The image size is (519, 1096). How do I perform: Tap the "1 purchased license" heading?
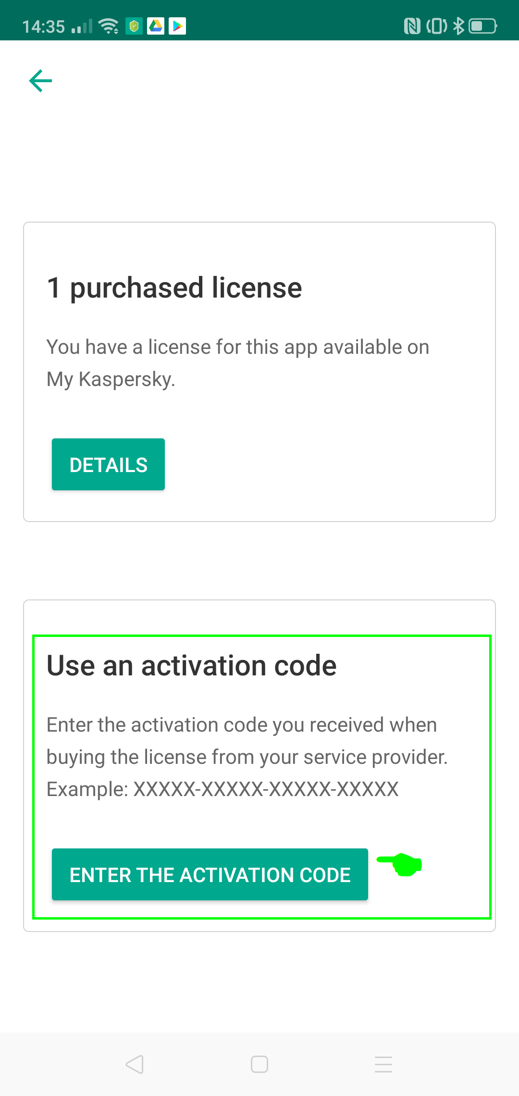[x=174, y=288]
